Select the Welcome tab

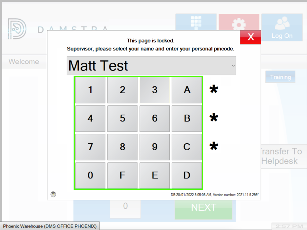click(24, 61)
